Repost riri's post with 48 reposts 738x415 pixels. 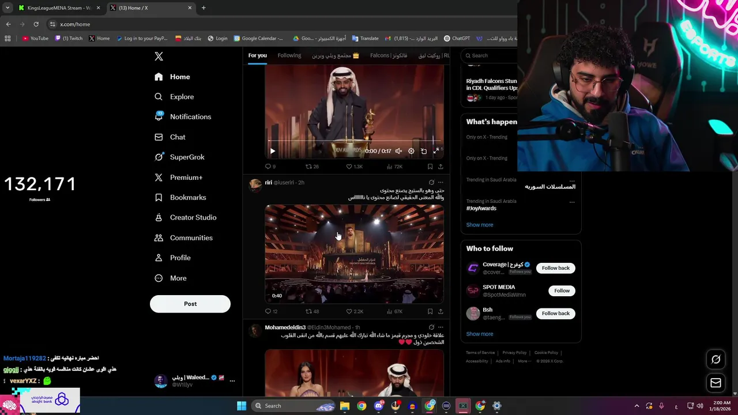(312, 311)
